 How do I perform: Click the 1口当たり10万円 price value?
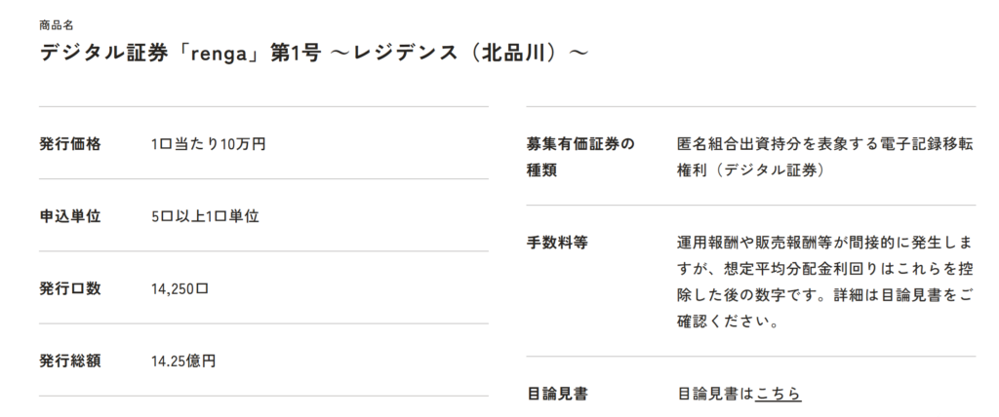[x=208, y=144]
